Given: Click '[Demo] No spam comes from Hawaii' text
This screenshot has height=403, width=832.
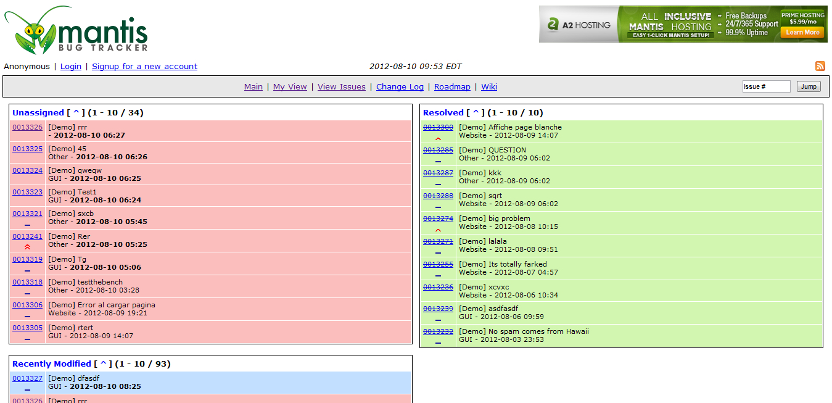Looking at the screenshot, I should [x=524, y=331].
